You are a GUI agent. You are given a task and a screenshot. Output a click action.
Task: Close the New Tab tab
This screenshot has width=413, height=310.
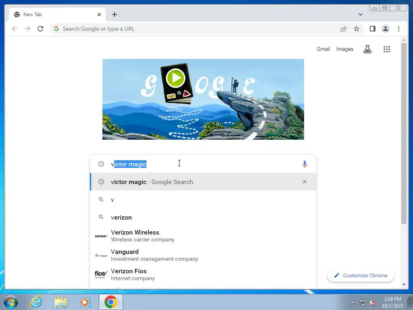click(x=99, y=15)
